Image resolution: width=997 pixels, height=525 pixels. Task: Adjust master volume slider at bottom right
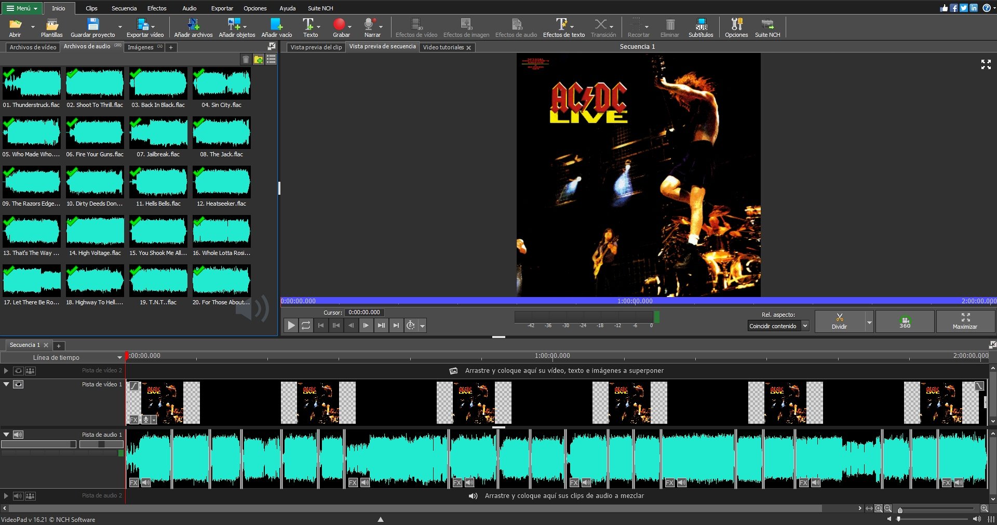click(x=933, y=519)
